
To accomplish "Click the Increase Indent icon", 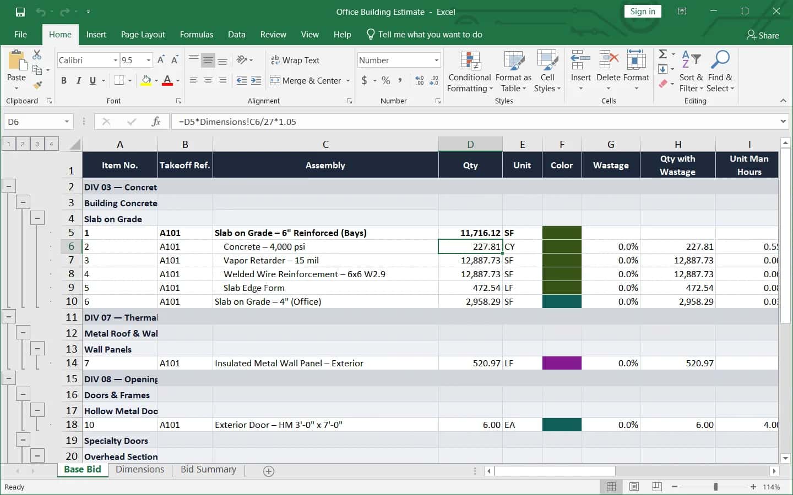I will [256, 80].
